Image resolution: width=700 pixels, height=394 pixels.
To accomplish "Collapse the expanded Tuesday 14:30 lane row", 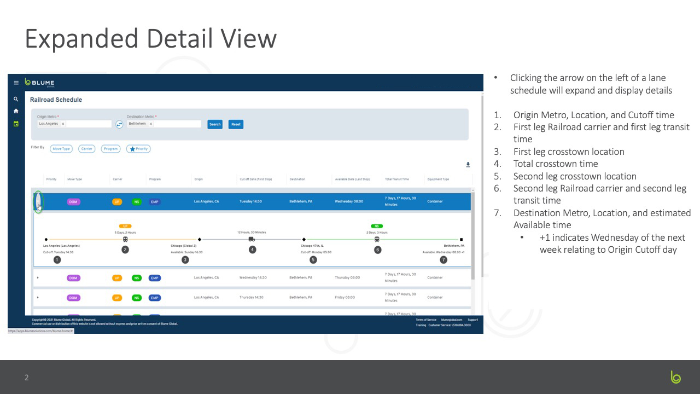I will coord(38,202).
